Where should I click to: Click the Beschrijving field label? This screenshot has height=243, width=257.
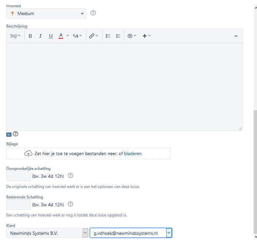click(17, 26)
